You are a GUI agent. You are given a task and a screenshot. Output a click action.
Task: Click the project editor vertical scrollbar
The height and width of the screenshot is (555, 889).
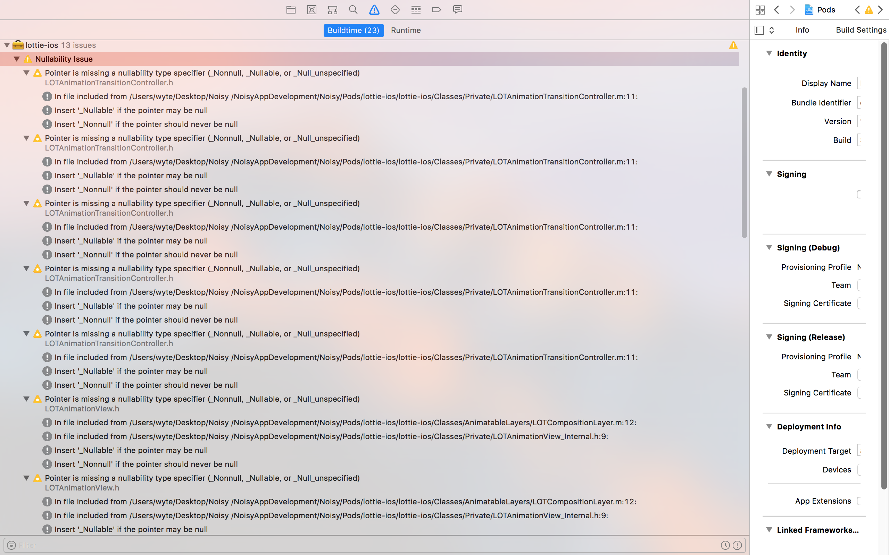(x=884, y=266)
